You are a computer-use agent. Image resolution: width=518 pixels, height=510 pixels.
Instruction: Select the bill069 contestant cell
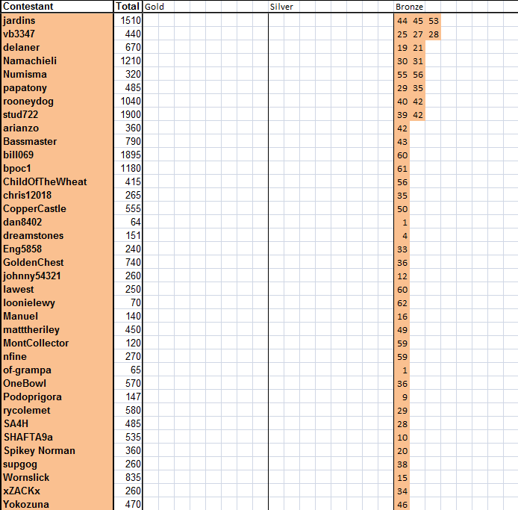(x=57, y=155)
